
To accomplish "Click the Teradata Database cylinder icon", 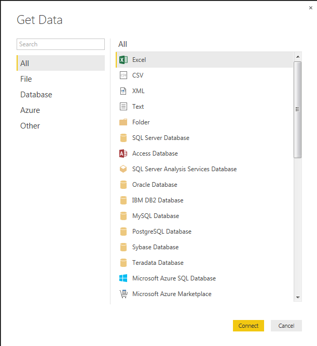I will pyautogui.click(x=123, y=263).
